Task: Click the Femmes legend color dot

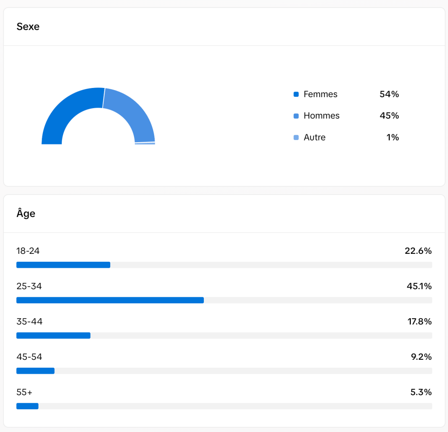Action: coord(296,95)
